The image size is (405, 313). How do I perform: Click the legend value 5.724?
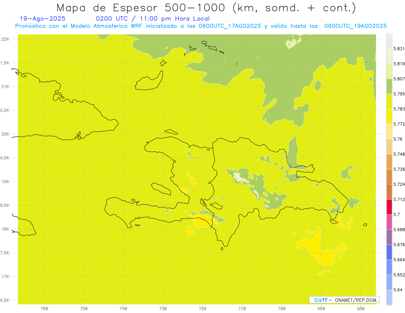(x=399, y=184)
